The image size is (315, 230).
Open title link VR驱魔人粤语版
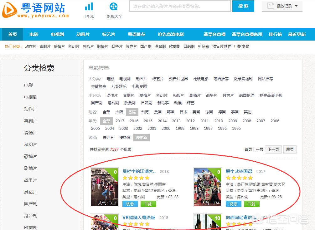click(139, 218)
